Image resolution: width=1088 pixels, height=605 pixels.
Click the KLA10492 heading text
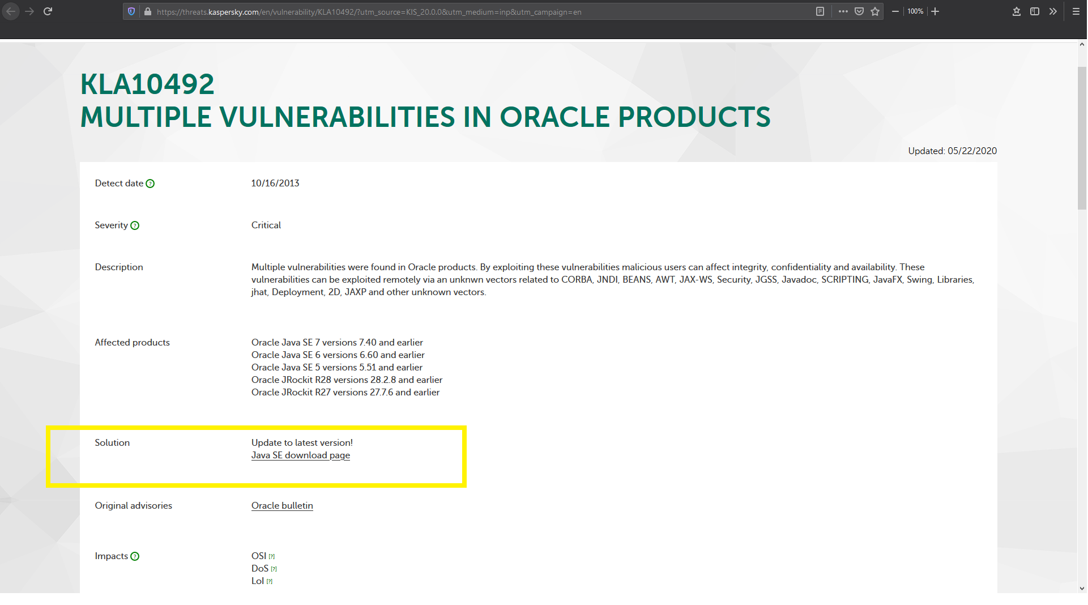pos(147,84)
